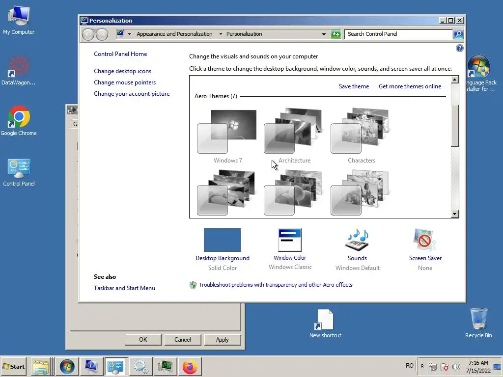Click the Forward navigation arrow

102,34
